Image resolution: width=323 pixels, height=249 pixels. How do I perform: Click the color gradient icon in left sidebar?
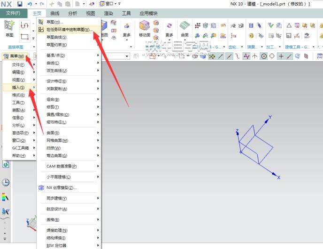click(5, 197)
